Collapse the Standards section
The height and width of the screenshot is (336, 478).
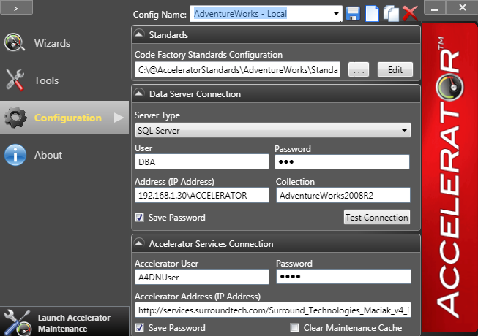(139, 34)
